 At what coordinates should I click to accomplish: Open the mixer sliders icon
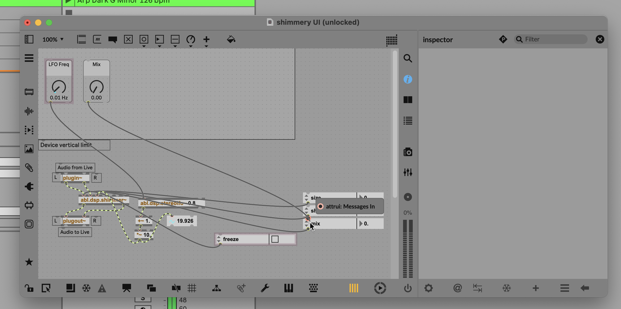(x=408, y=172)
